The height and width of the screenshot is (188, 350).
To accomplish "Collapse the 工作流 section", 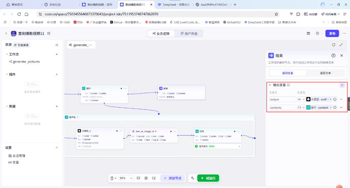I will coord(7,54).
